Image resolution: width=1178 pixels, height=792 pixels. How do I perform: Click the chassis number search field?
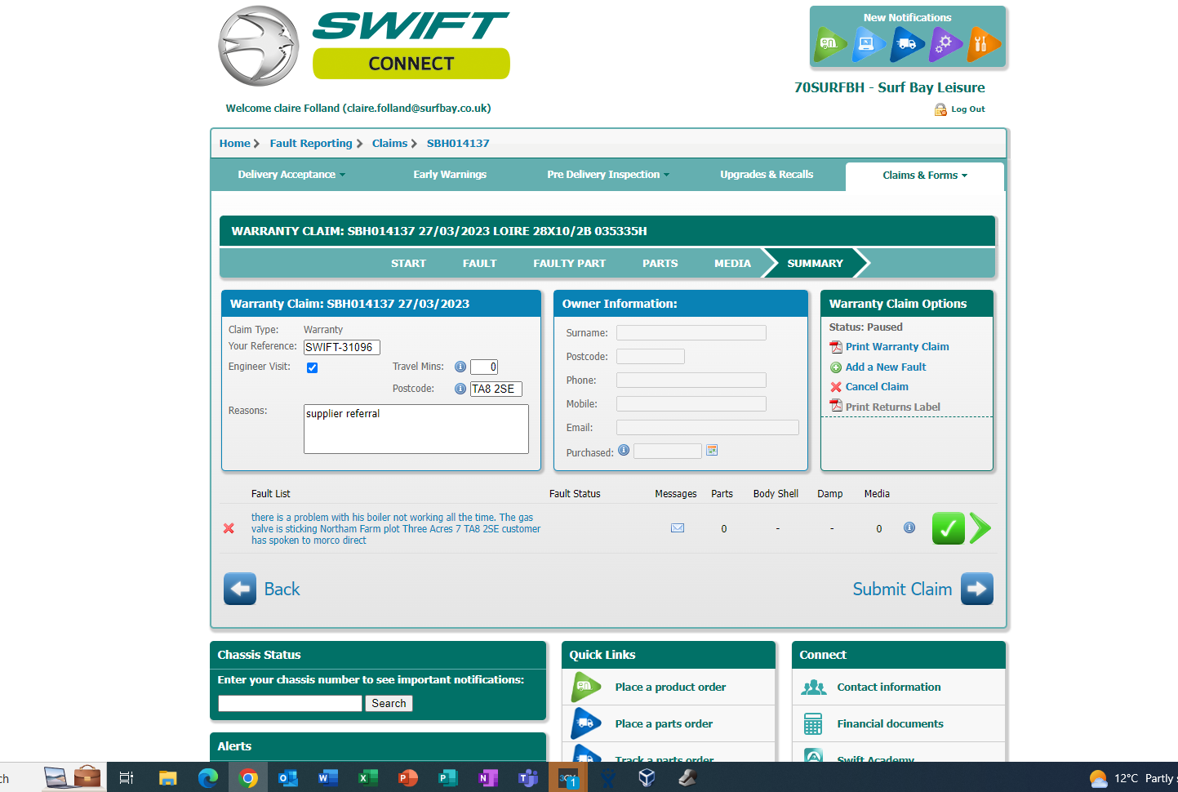point(290,704)
